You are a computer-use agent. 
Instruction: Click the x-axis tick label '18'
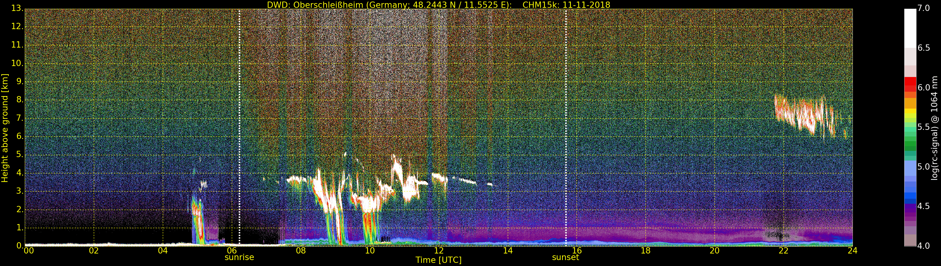(646, 251)
